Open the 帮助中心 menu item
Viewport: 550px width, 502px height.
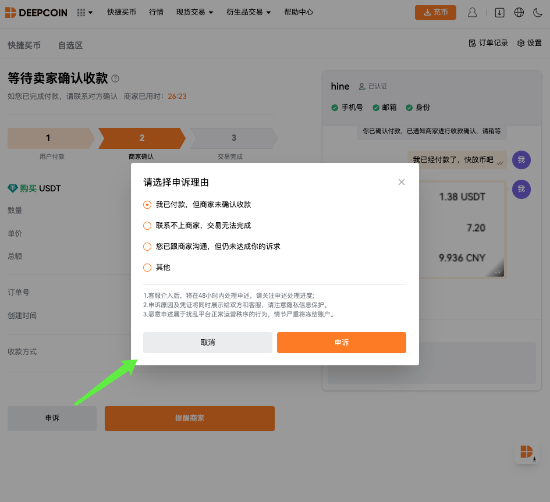(x=299, y=12)
